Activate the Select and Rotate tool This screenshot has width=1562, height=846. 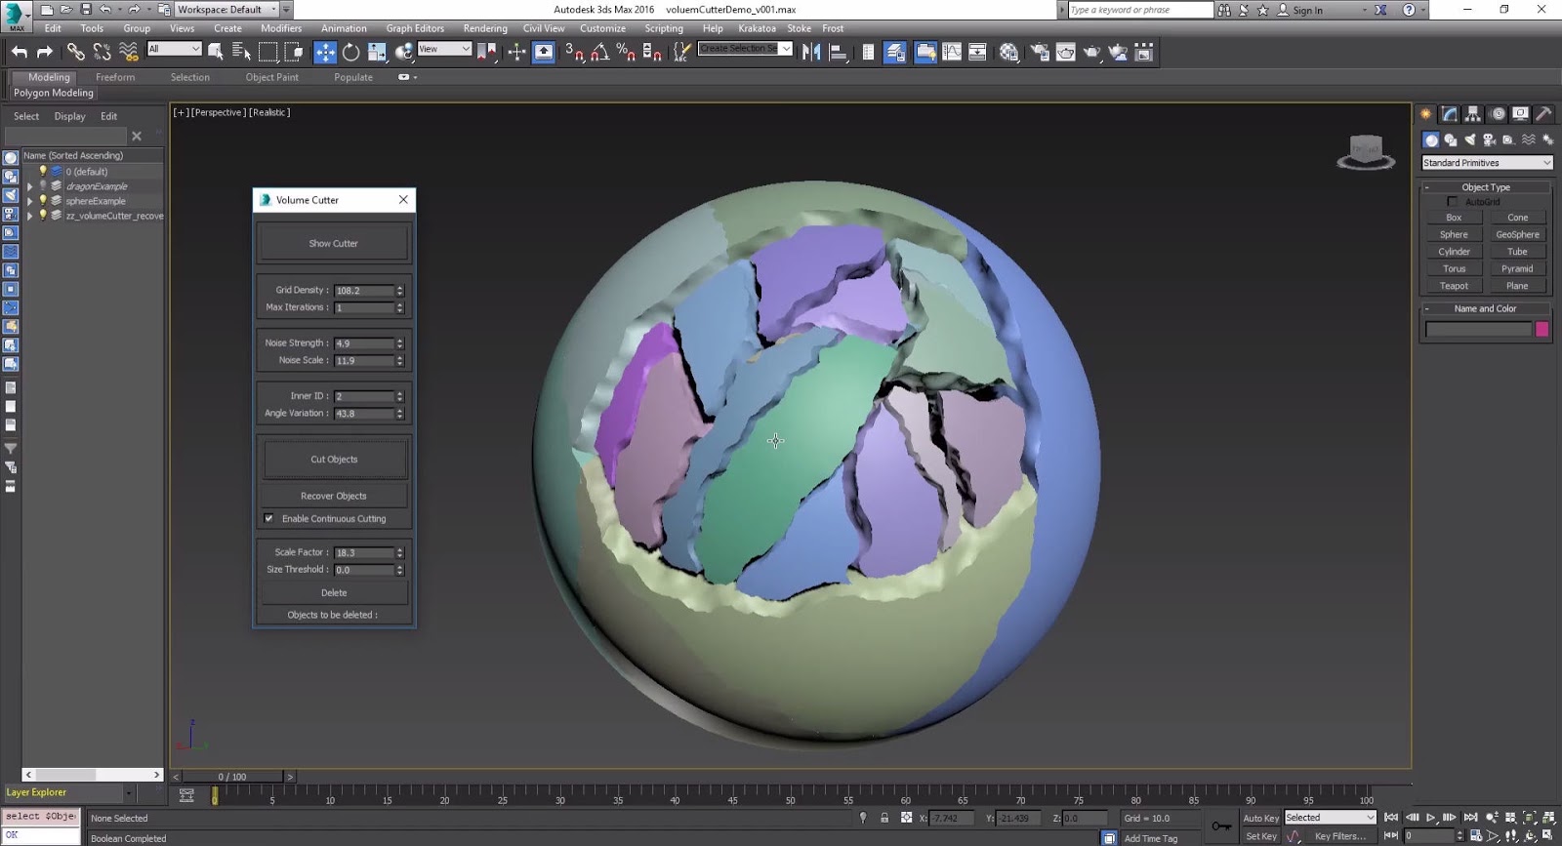pos(350,53)
